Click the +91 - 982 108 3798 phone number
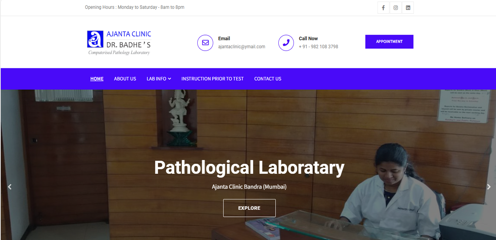This screenshot has height=240, width=496. pyautogui.click(x=318, y=47)
